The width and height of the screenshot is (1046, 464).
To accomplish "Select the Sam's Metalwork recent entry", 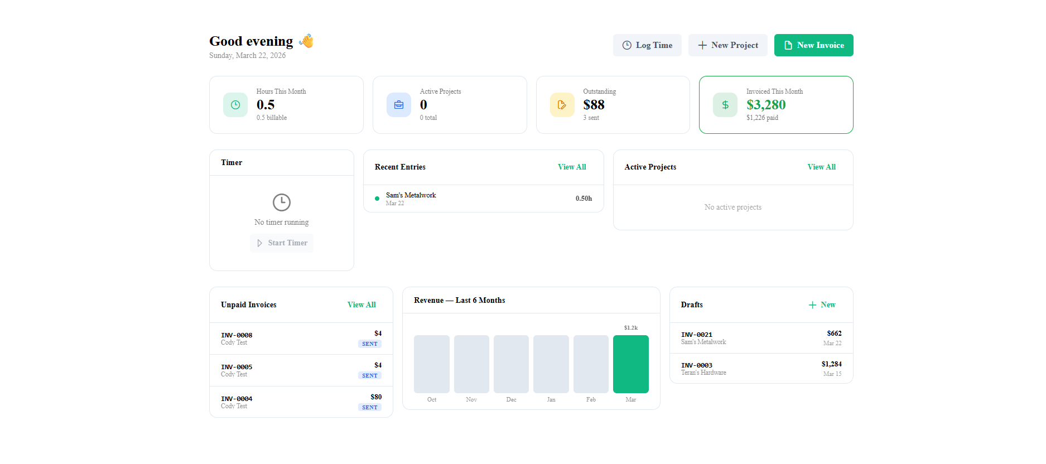I will tap(483, 199).
